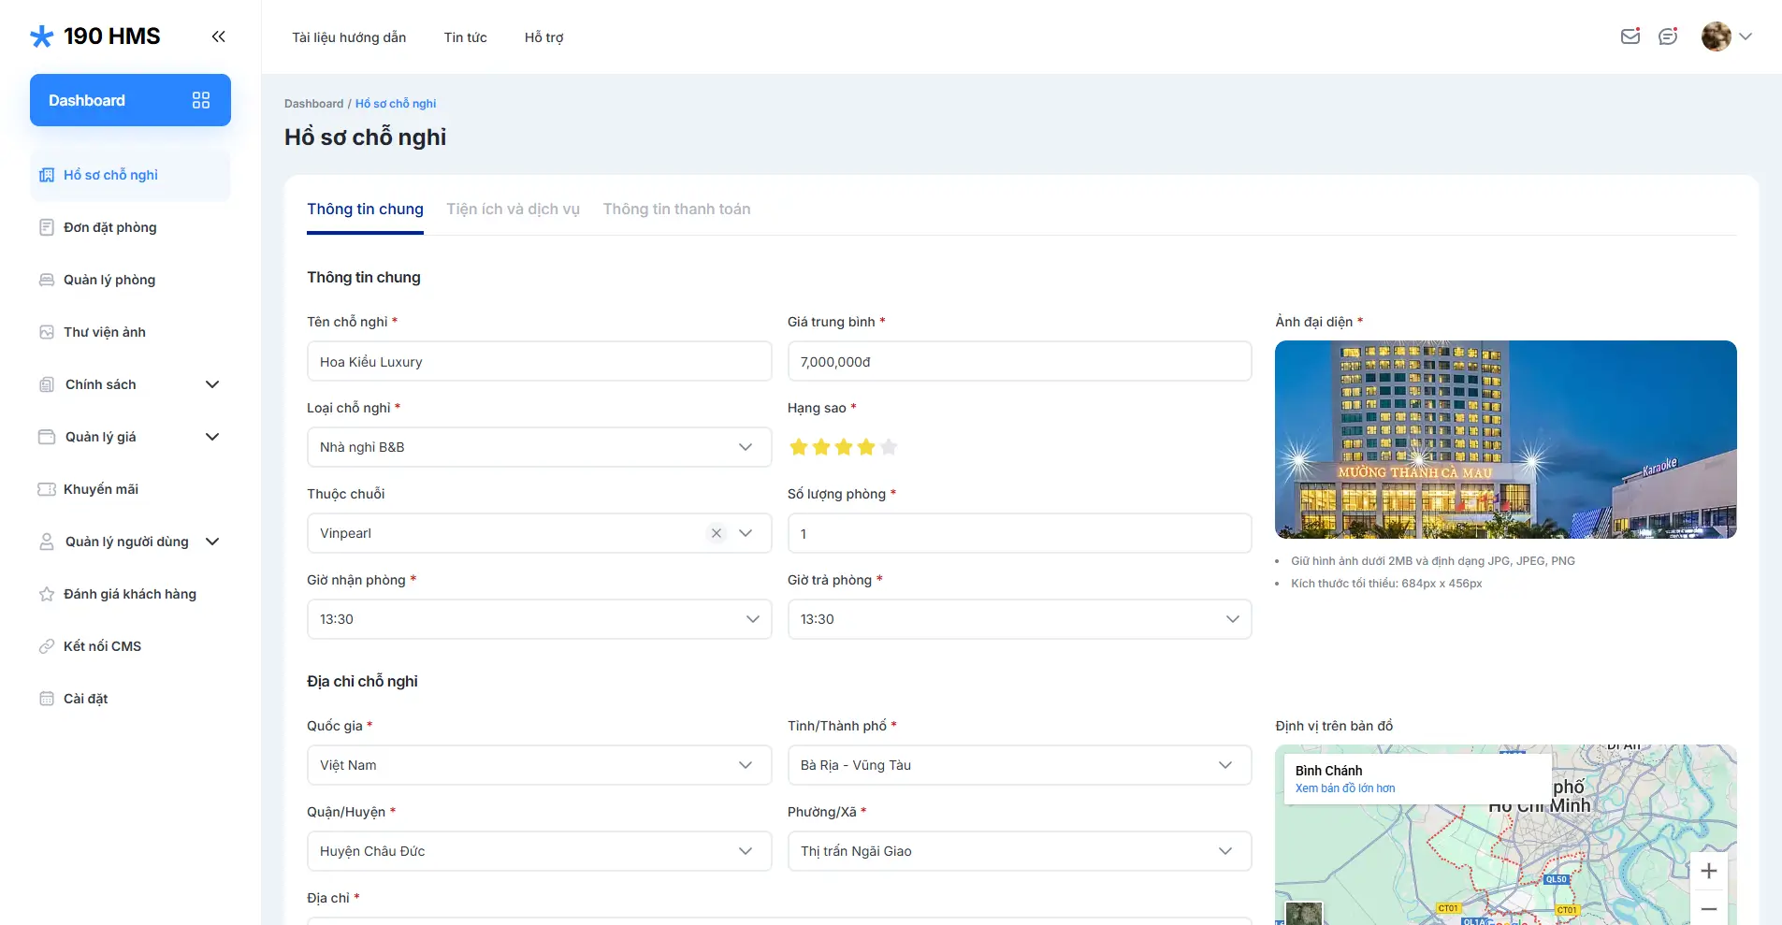The image size is (1782, 925).
Task: Expand the Chính sách submenu
Action: click(x=212, y=384)
